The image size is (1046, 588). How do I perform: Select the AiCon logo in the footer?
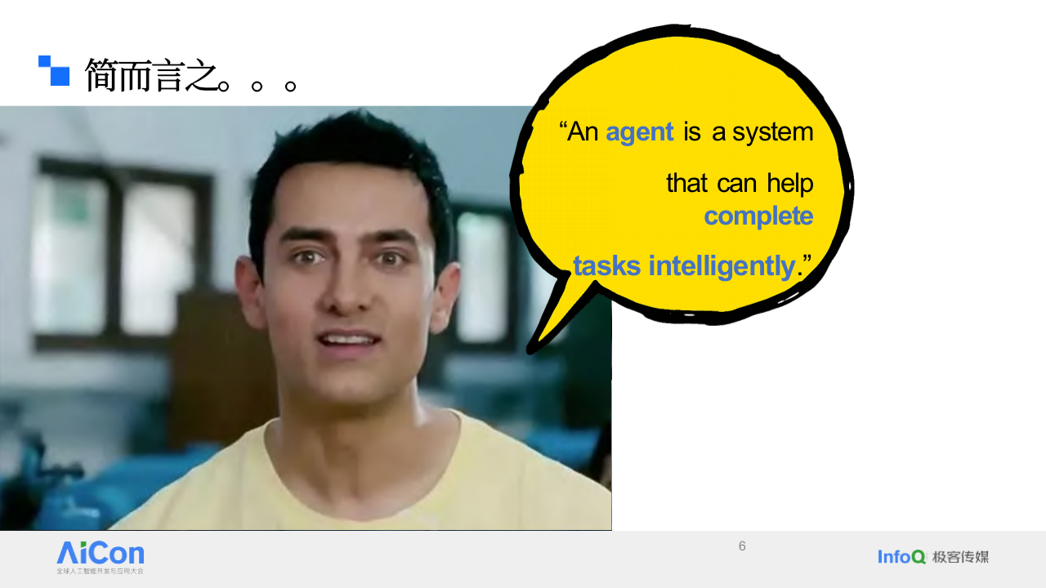coord(101,553)
